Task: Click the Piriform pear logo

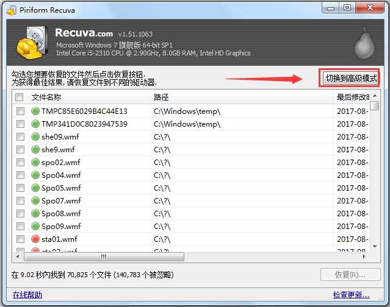Action: (364, 44)
